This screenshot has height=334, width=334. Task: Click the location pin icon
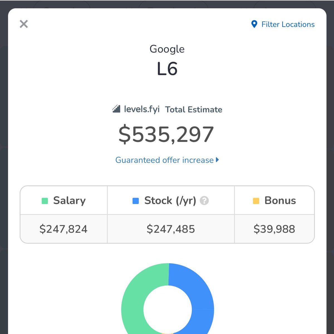pyautogui.click(x=254, y=24)
